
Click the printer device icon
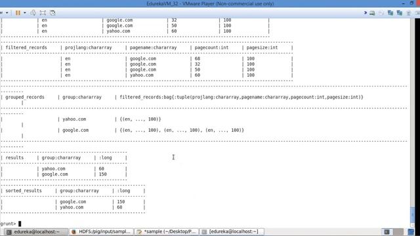(x=408, y=13)
